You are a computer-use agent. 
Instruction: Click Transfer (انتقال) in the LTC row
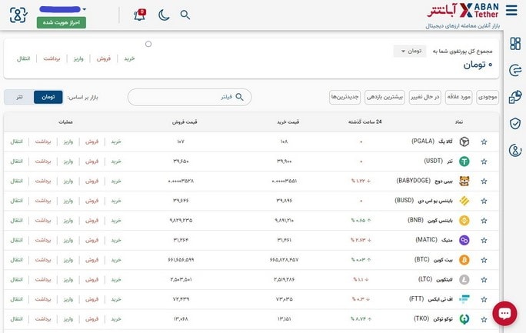tap(16, 279)
